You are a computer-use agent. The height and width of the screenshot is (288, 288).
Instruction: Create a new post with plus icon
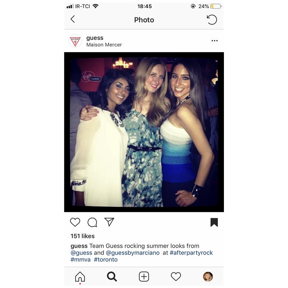pyautogui.click(x=144, y=276)
